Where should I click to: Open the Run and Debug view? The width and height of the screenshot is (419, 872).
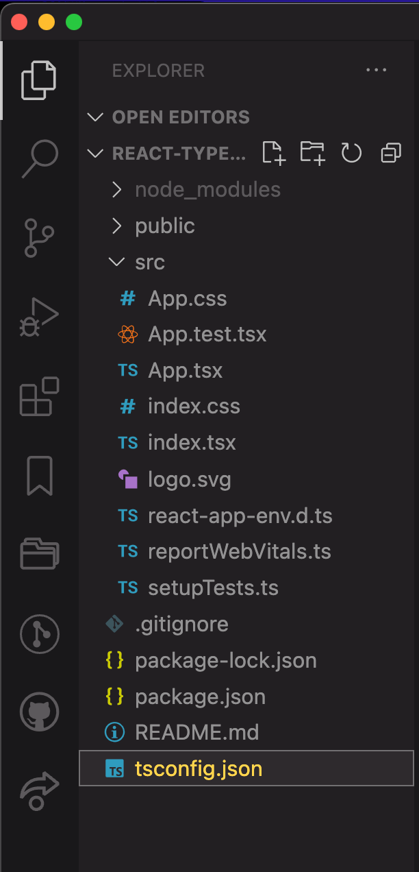(x=39, y=315)
